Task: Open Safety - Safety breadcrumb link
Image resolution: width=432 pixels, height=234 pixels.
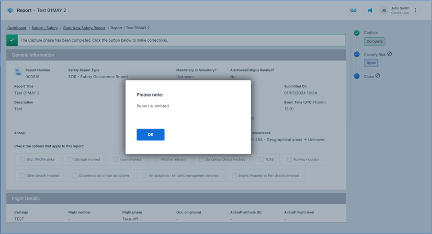Action: tap(45, 28)
